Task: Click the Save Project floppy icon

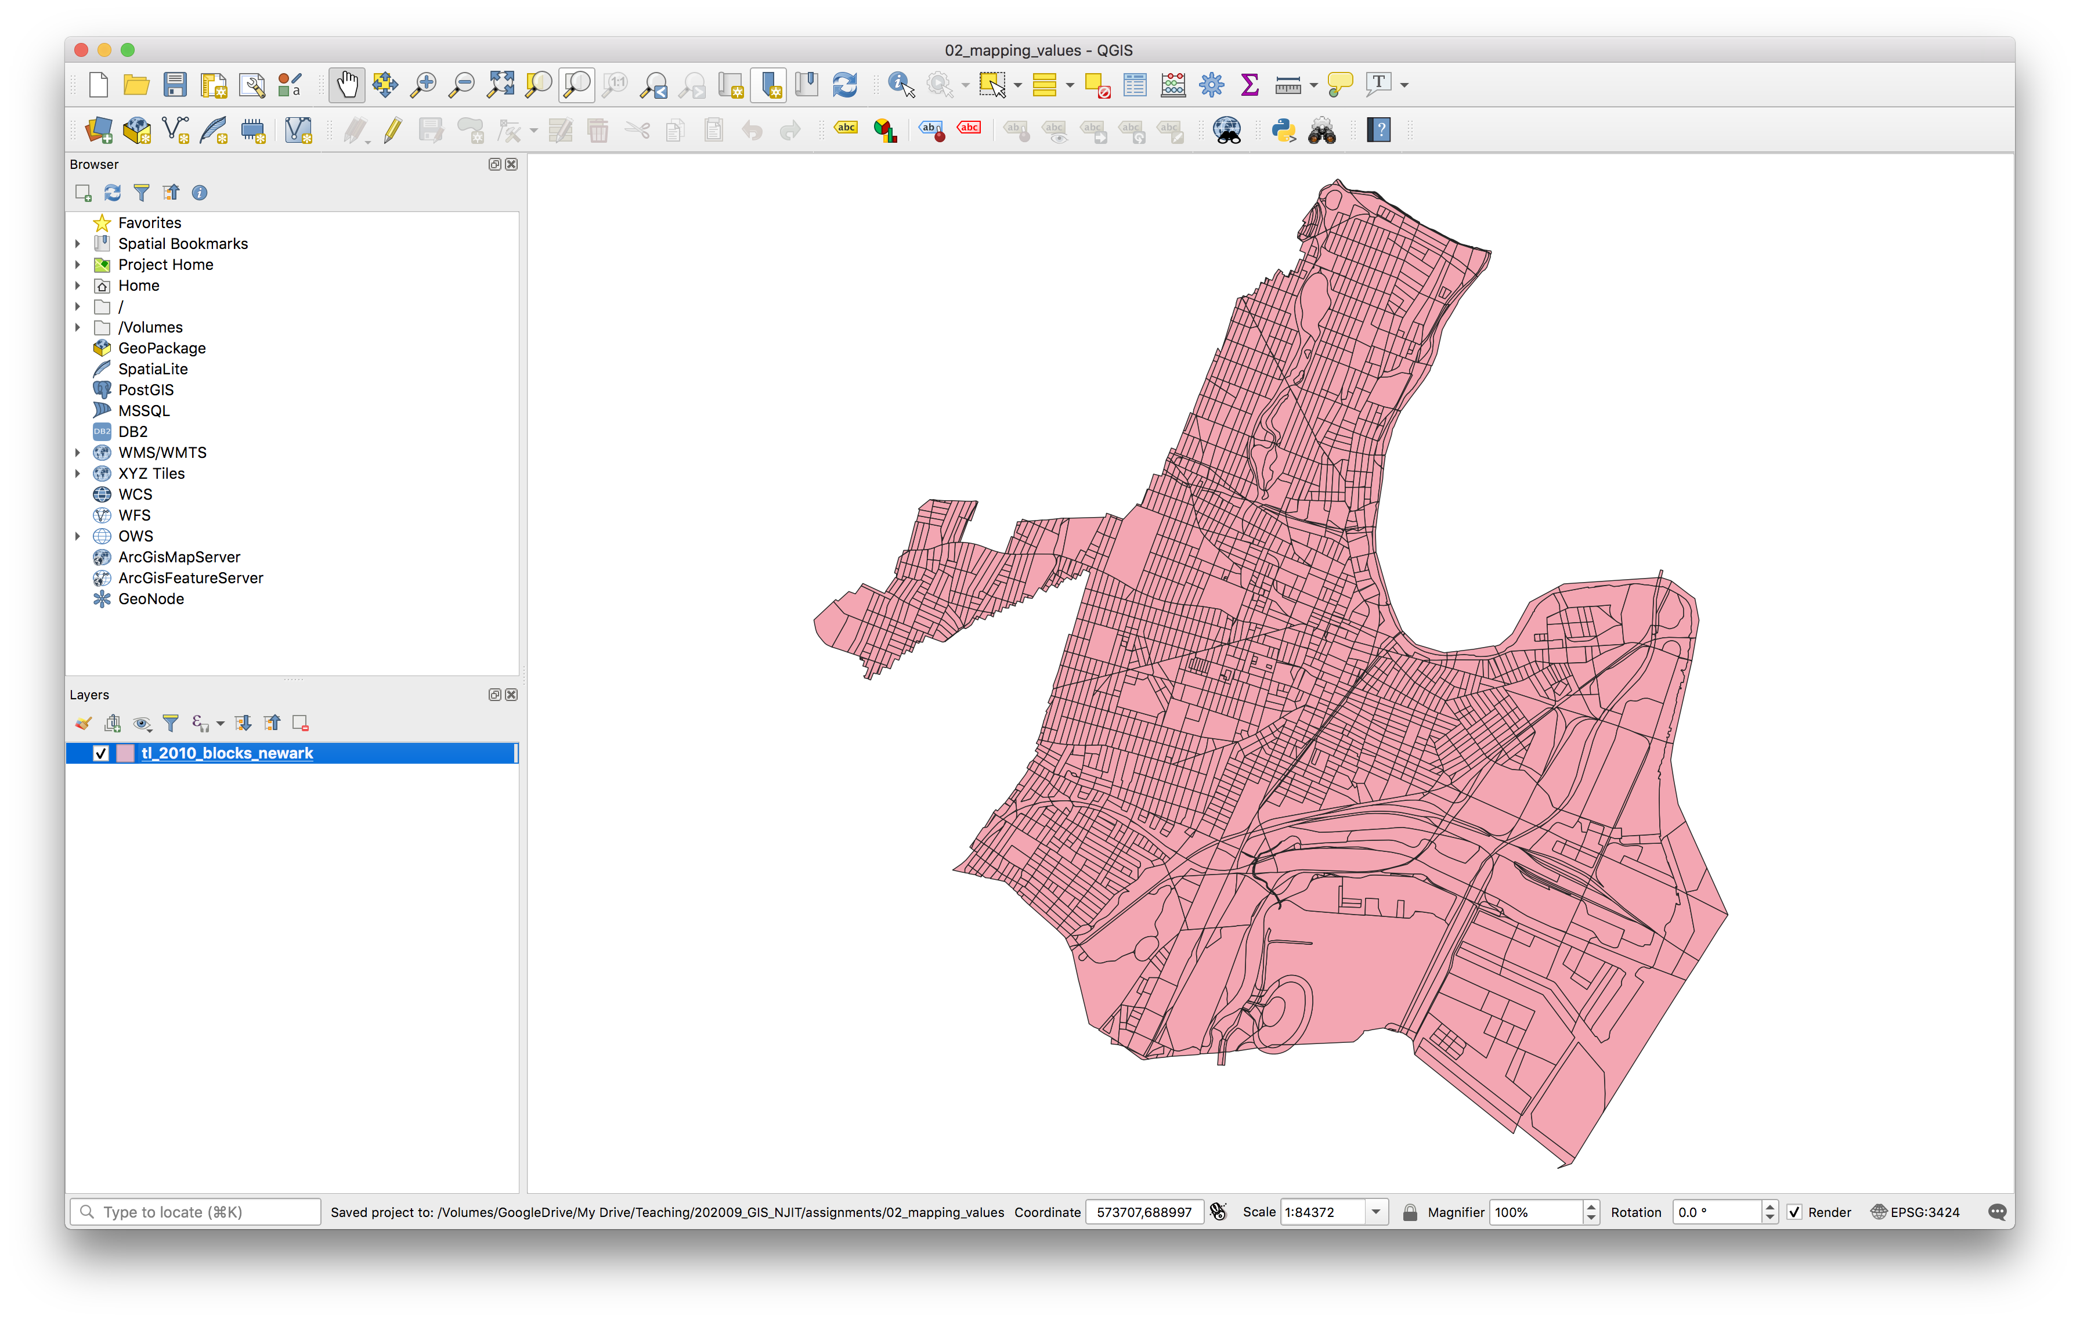Action: pos(175,85)
